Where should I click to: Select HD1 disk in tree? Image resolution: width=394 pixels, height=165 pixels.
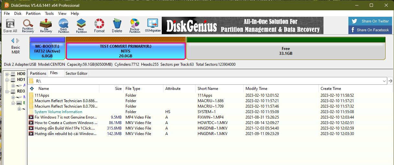[21, 79]
